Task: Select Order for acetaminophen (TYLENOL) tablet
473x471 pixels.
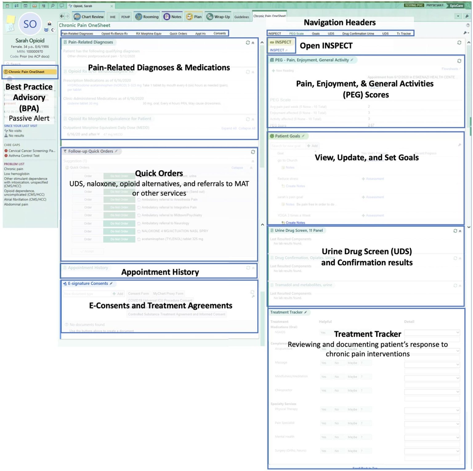Action: click(88, 239)
